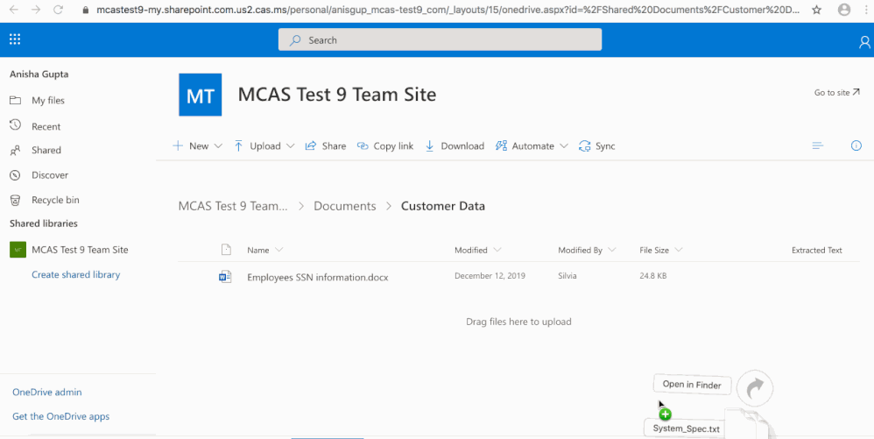Click the December 12, 2019 date cell
The height and width of the screenshot is (439, 874).
point(490,275)
